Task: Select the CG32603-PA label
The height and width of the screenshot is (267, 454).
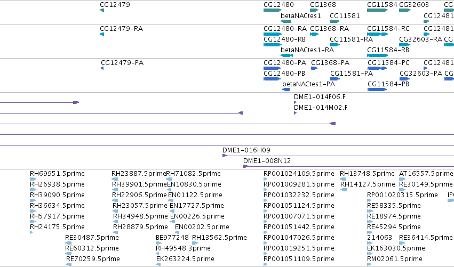Action: [x=421, y=74]
